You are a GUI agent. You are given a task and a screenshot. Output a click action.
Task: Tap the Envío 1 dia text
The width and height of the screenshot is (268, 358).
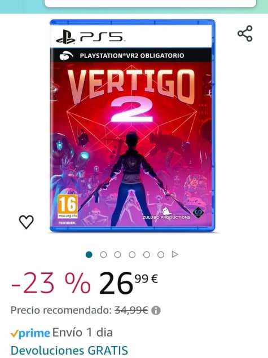(x=82, y=333)
